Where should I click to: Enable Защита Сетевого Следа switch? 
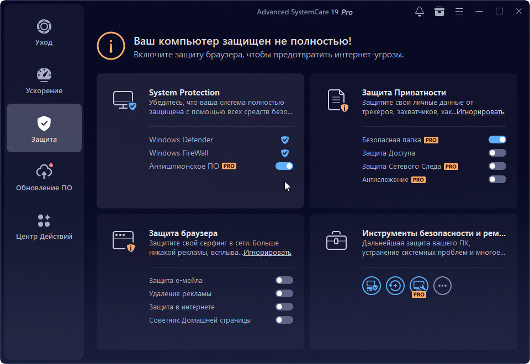(497, 166)
